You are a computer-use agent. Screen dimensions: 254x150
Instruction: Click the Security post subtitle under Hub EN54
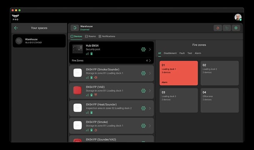93,49
